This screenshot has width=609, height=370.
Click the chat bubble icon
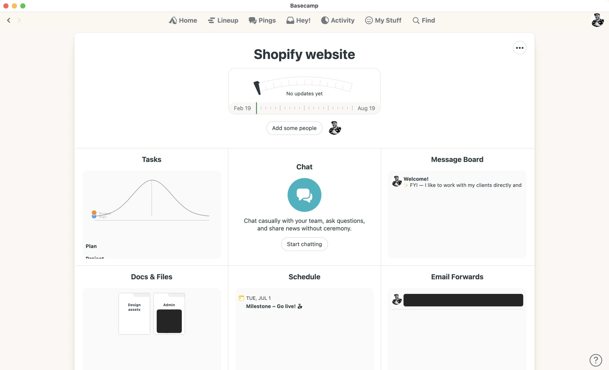[x=304, y=195]
